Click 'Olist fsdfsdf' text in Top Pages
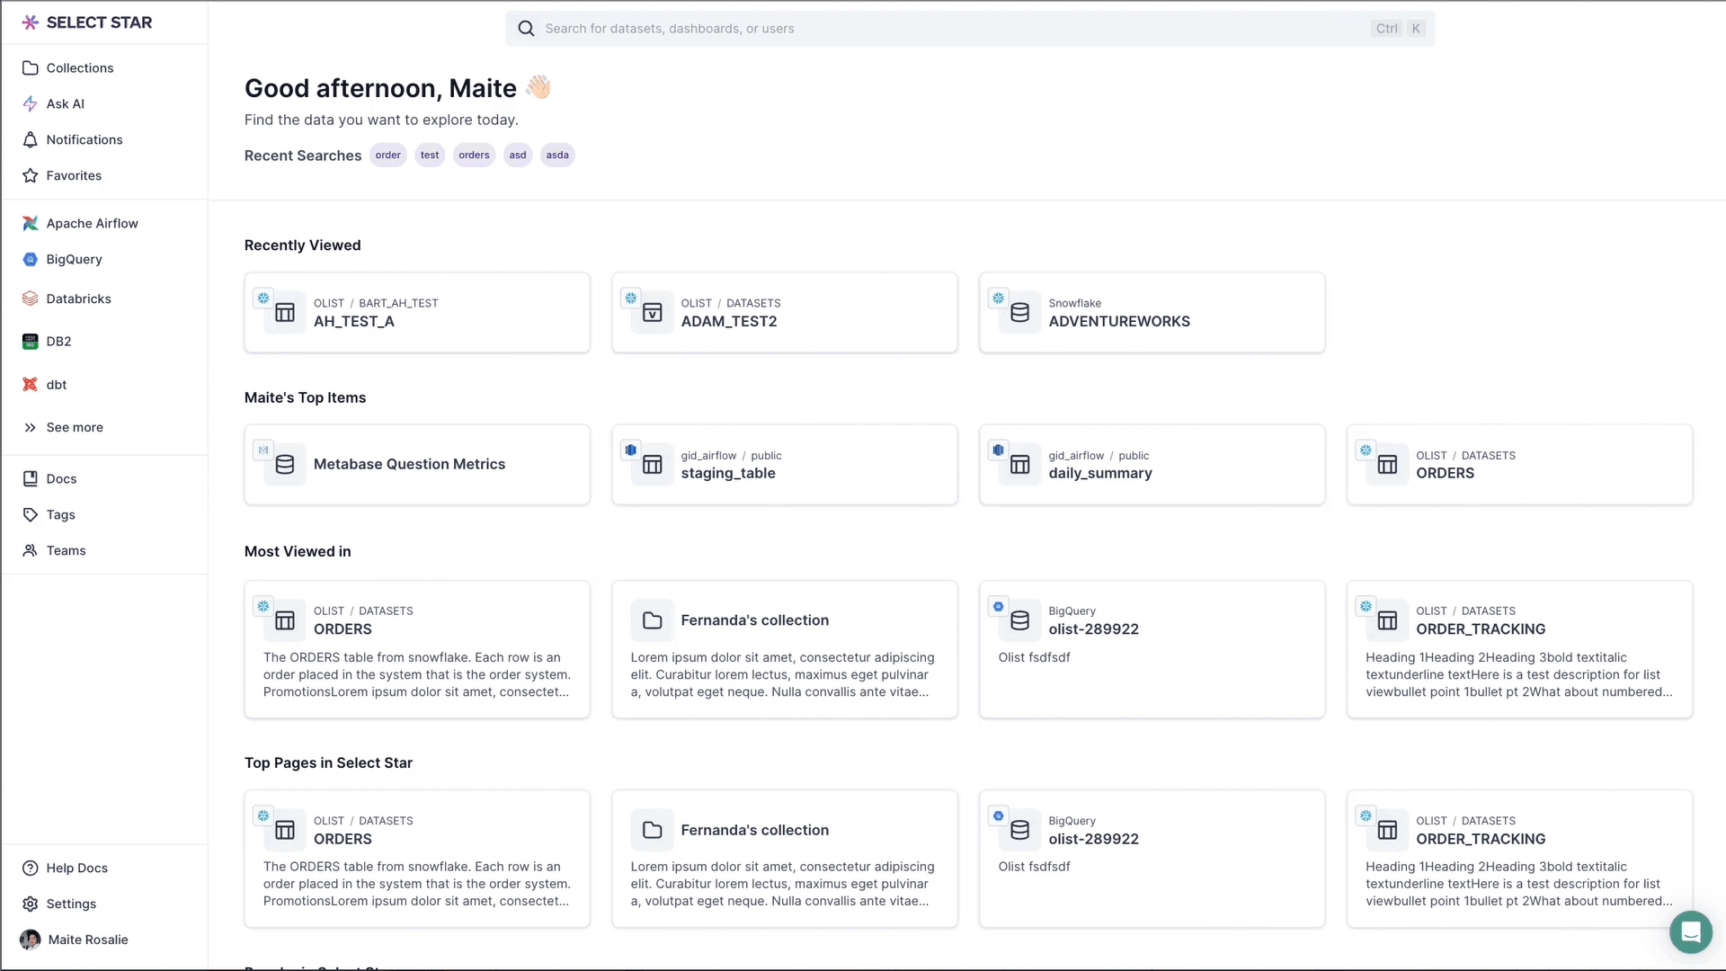 (x=1034, y=868)
